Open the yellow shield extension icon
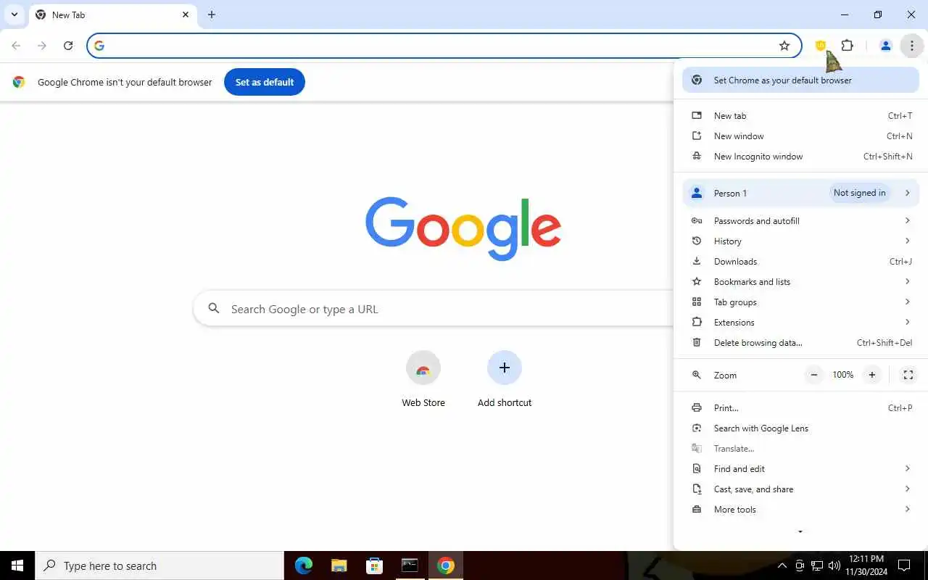The image size is (928, 580). 821,46
